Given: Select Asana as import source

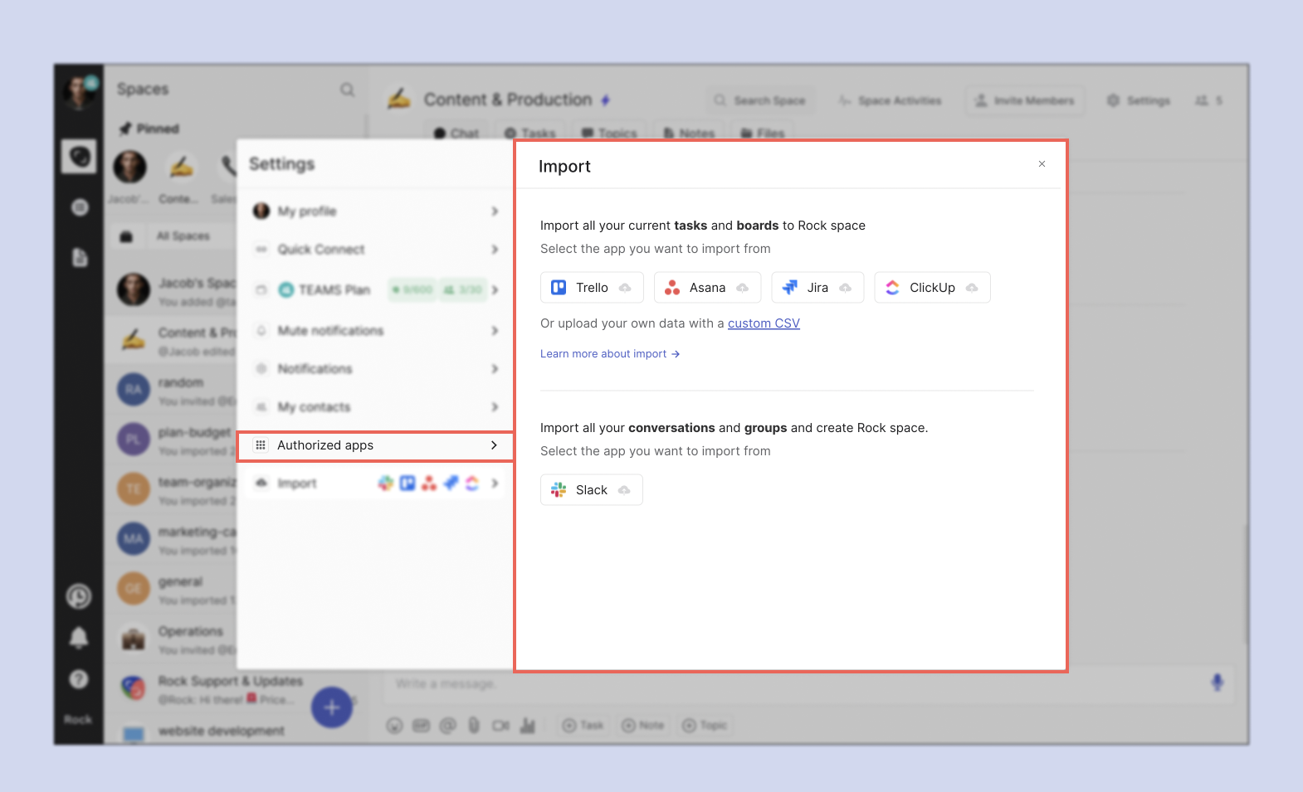Looking at the screenshot, I should tap(706, 288).
